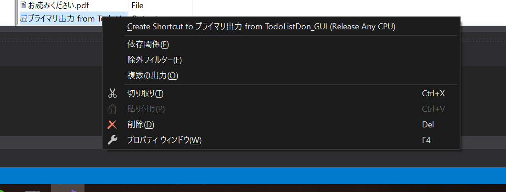Screen dimensions: 506x192
Task: Click the scissors icon for 切り取り
Action: click(x=112, y=93)
